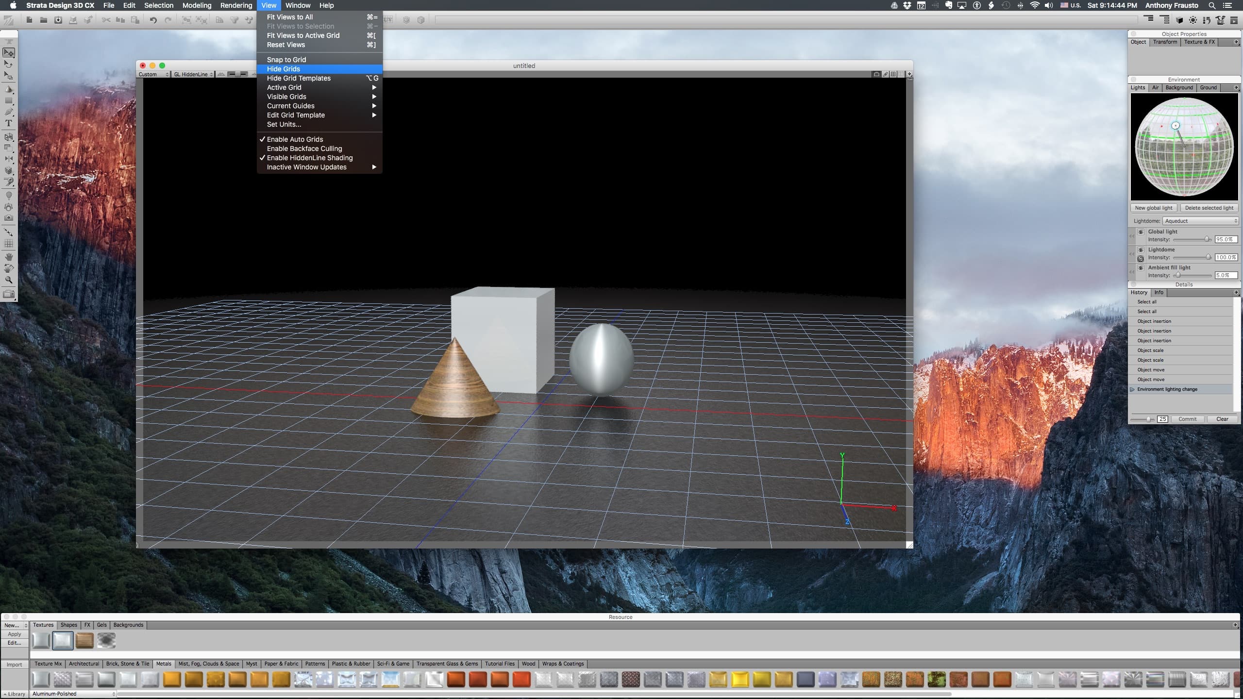Viewport: 1243px width, 699px height.
Task: Click the camera object tool
Action: 8,218
